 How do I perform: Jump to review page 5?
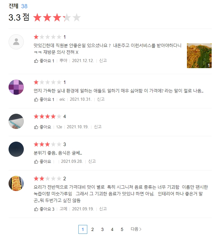pos(122,229)
